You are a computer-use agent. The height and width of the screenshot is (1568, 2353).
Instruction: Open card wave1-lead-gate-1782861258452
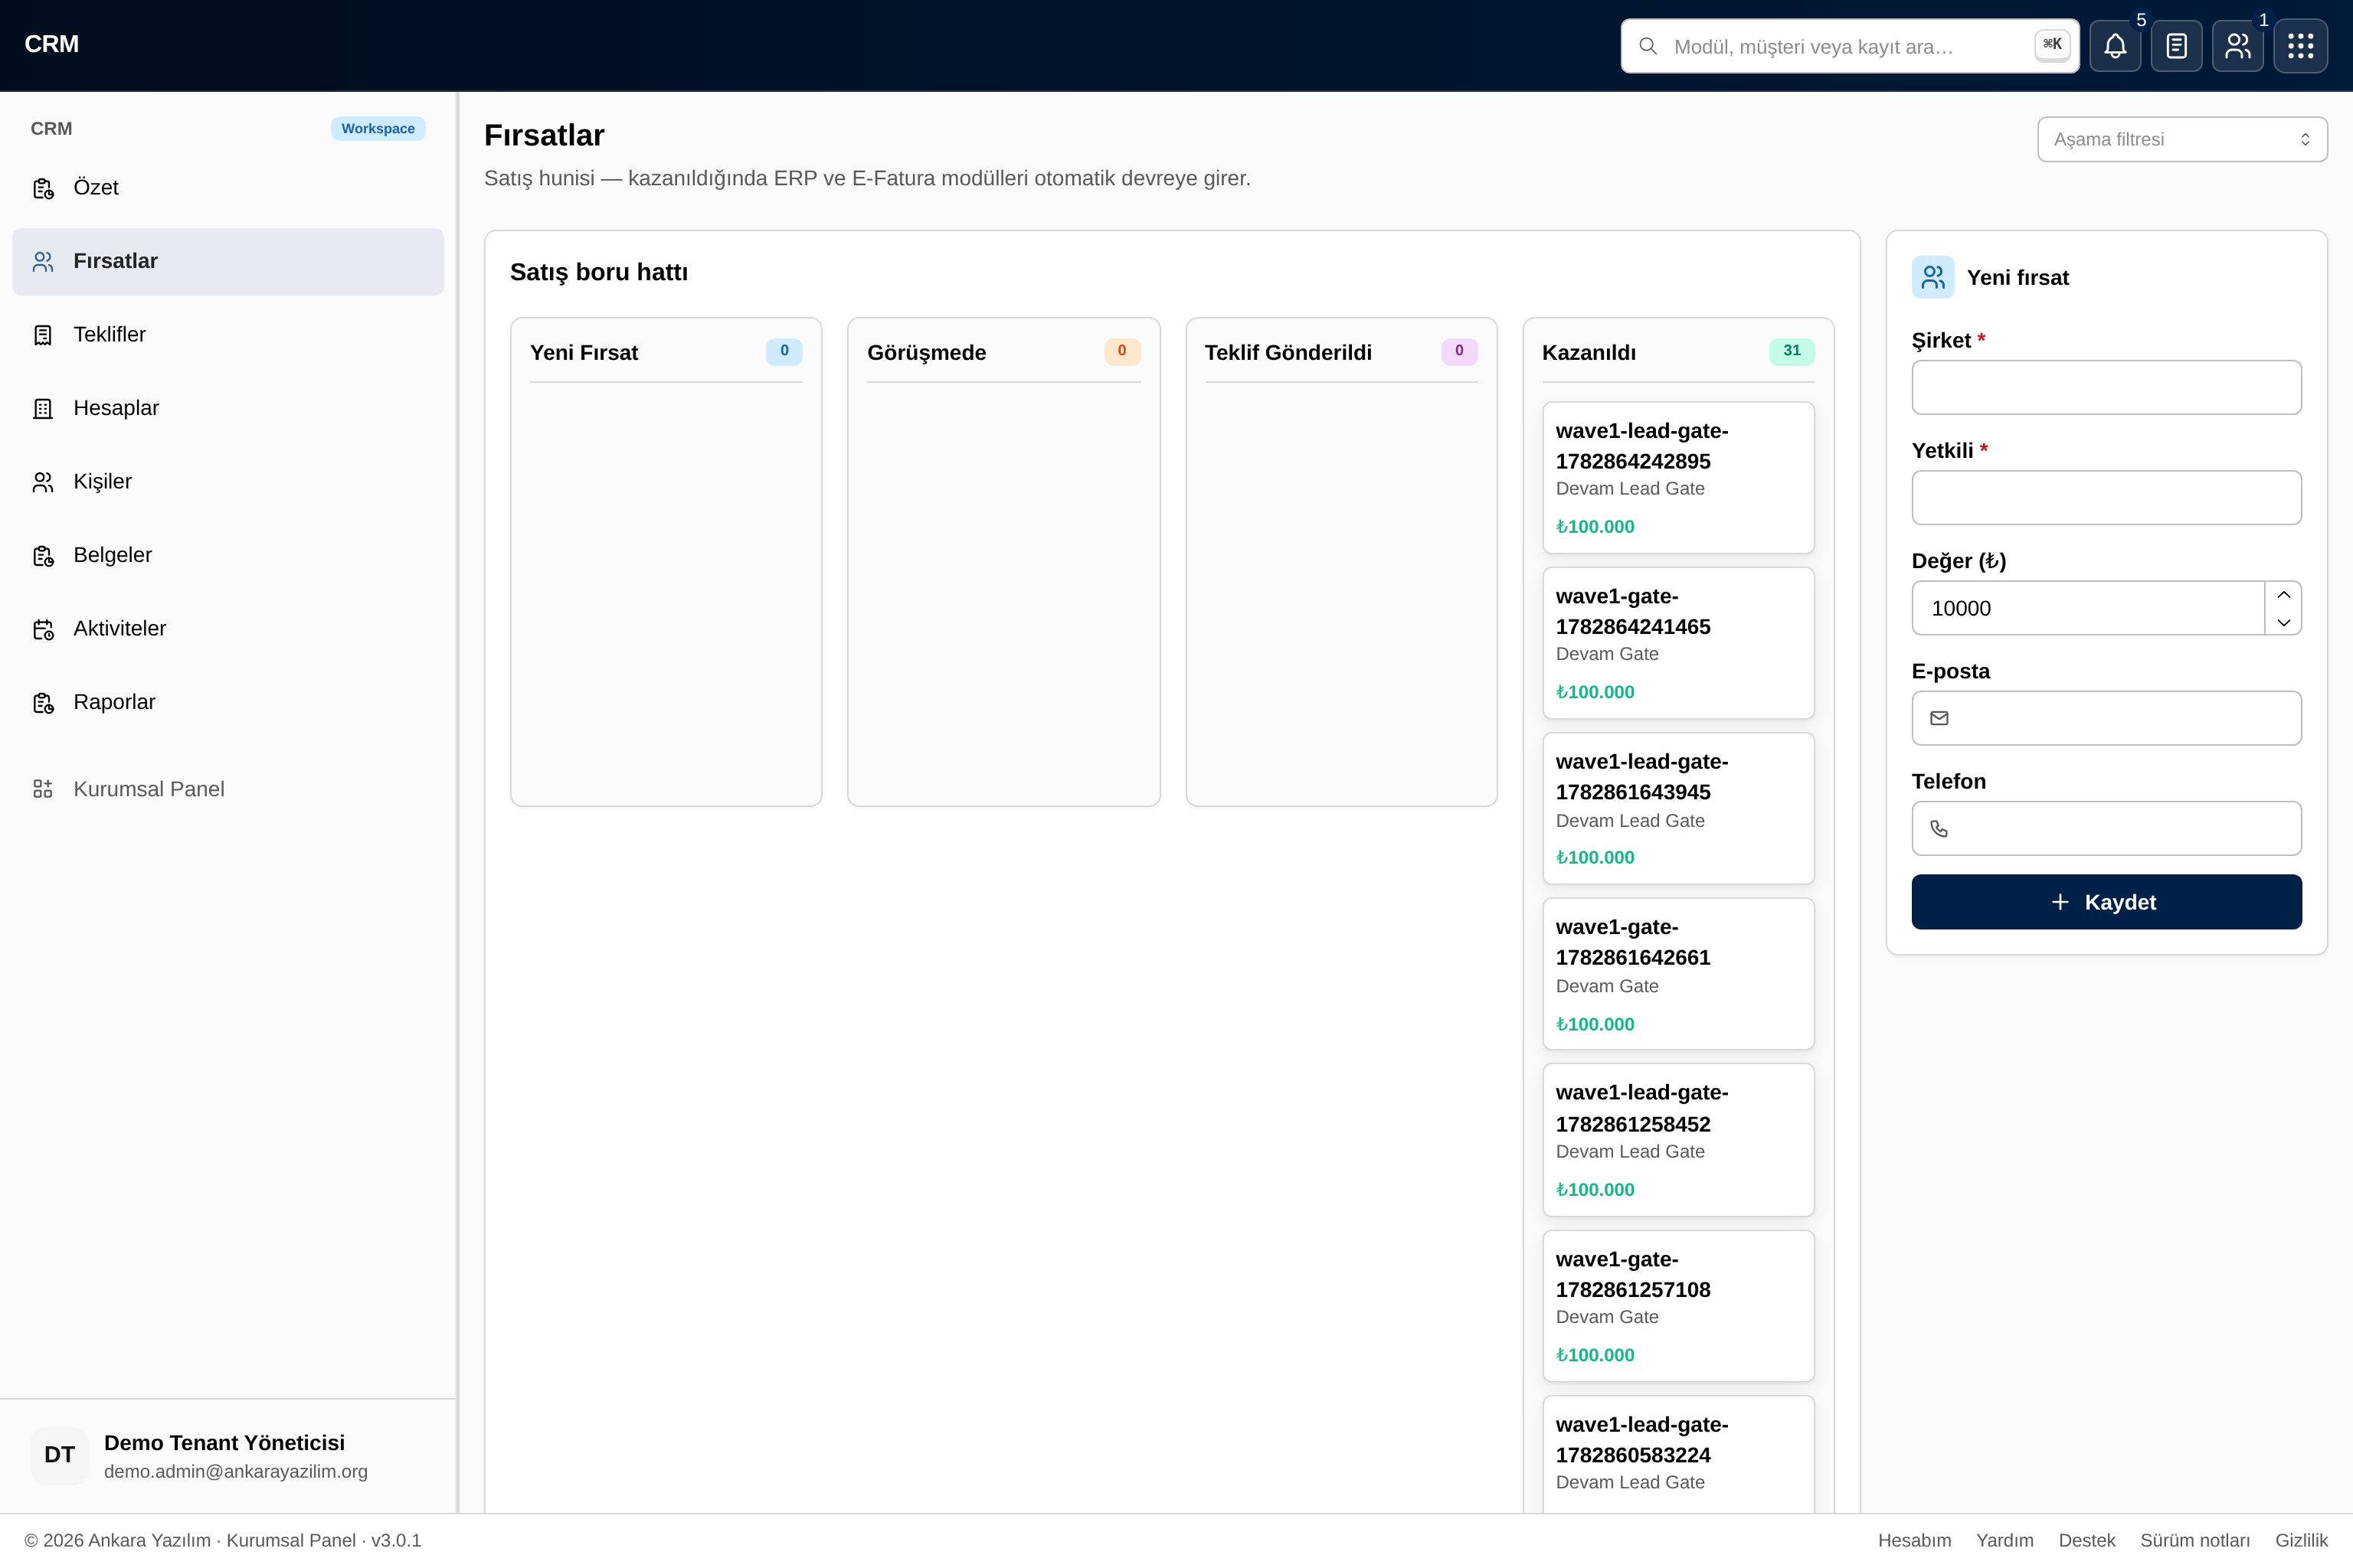point(1677,1140)
